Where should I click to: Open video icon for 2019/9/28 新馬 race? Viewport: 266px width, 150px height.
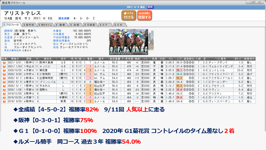click(x=4, y=101)
